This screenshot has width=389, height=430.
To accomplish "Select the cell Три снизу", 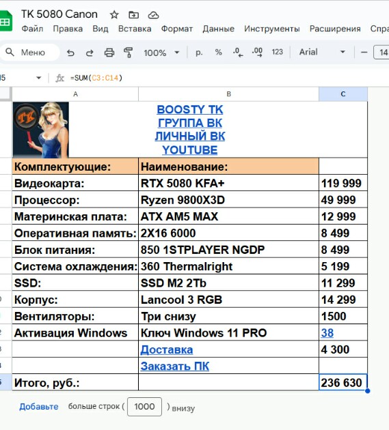I will 228,316.
